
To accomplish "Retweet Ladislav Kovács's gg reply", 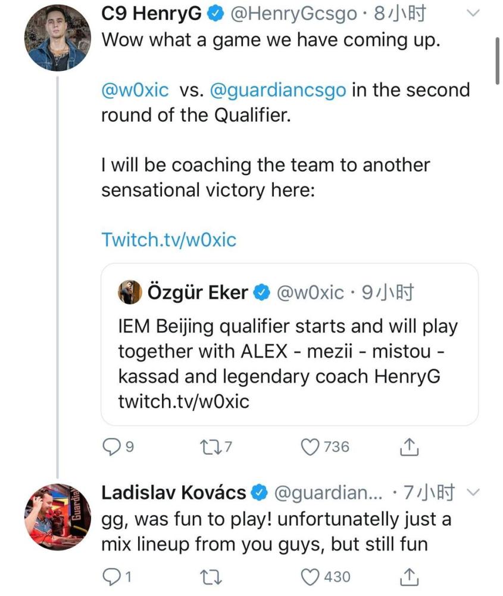I will (x=208, y=576).
